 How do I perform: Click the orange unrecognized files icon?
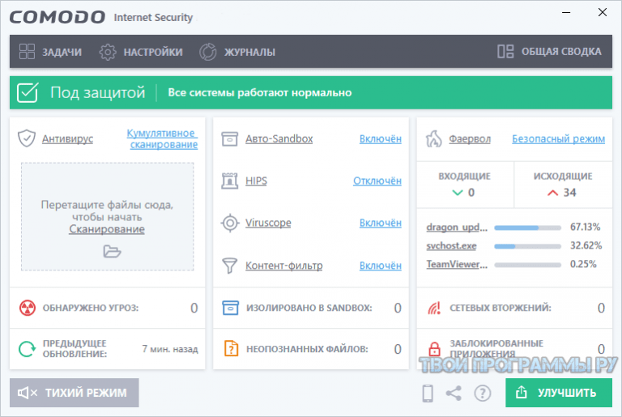[x=232, y=348]
